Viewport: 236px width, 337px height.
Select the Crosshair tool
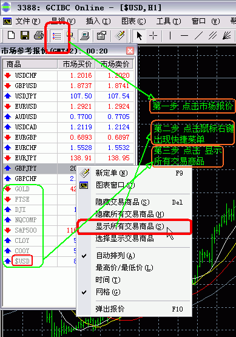tap(153, 35)
